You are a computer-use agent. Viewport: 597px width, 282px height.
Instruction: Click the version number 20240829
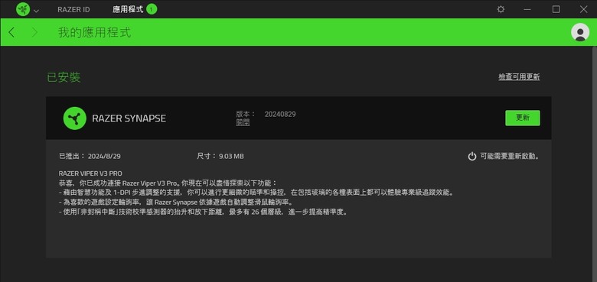pyautogui.click(x=280, y=114)
